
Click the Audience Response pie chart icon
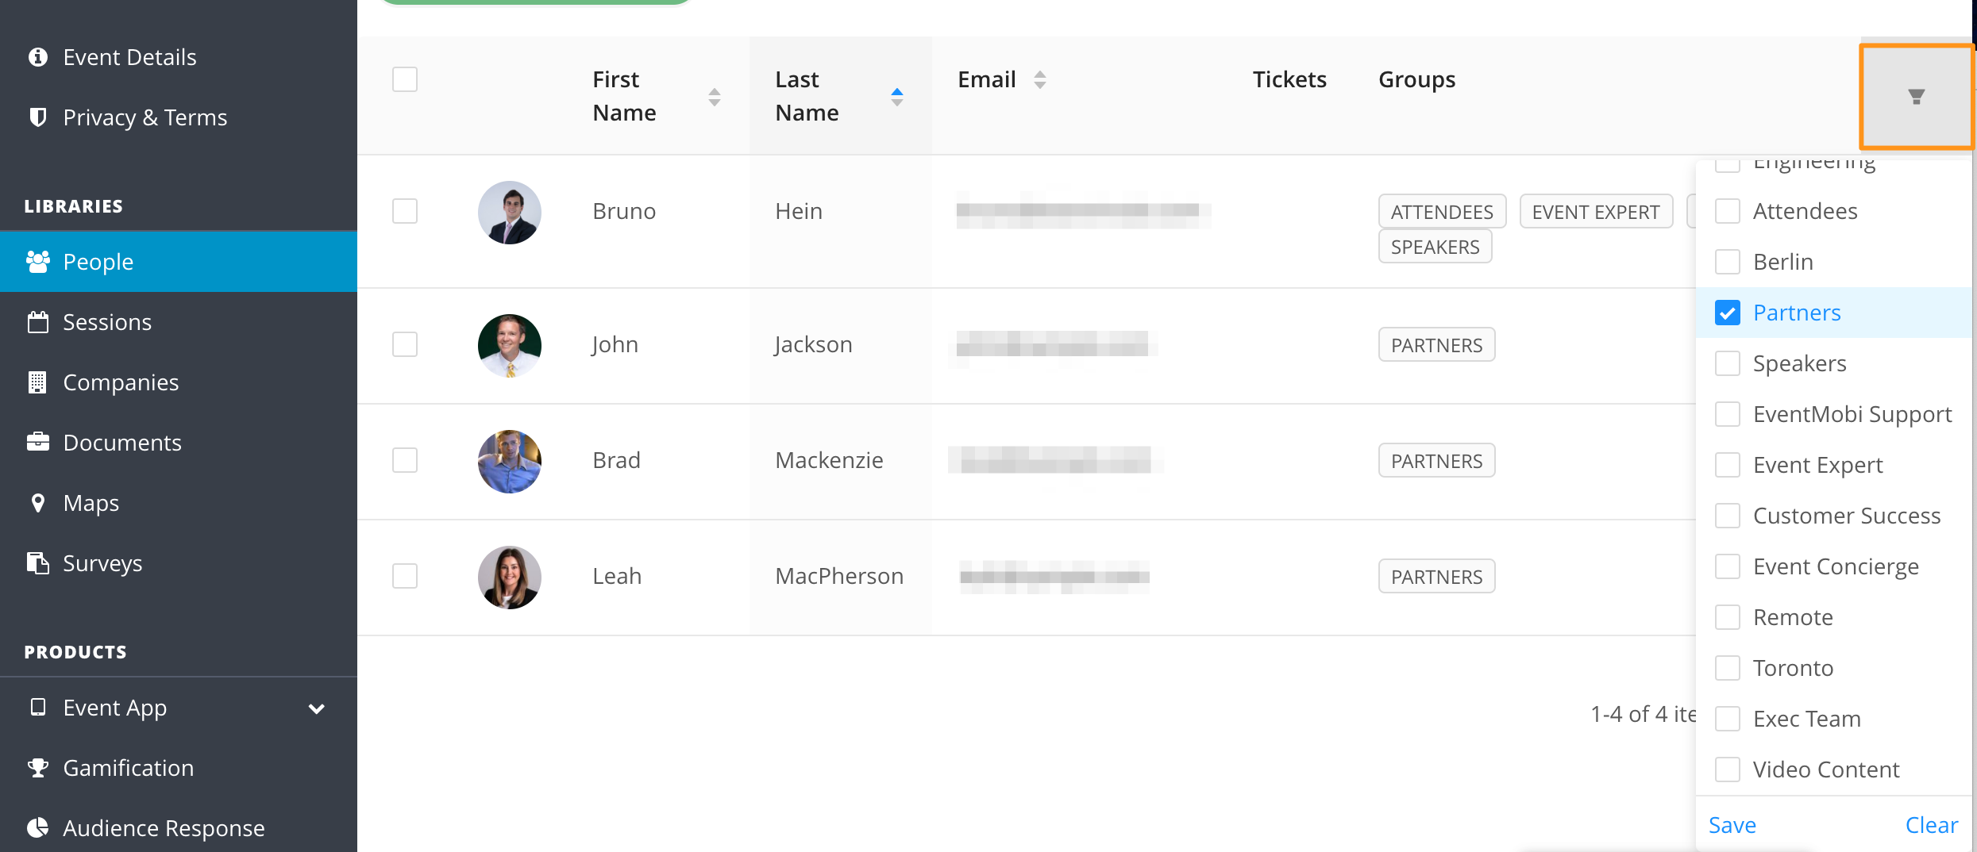click(37, 827)
